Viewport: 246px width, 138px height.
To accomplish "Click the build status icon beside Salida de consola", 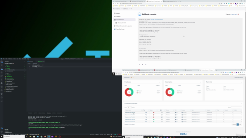I will (x=139, y=14).
